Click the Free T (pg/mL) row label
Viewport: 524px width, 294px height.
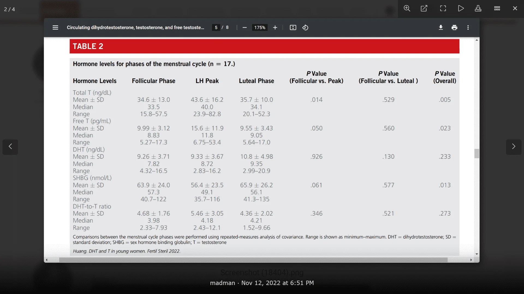[92, 121]
